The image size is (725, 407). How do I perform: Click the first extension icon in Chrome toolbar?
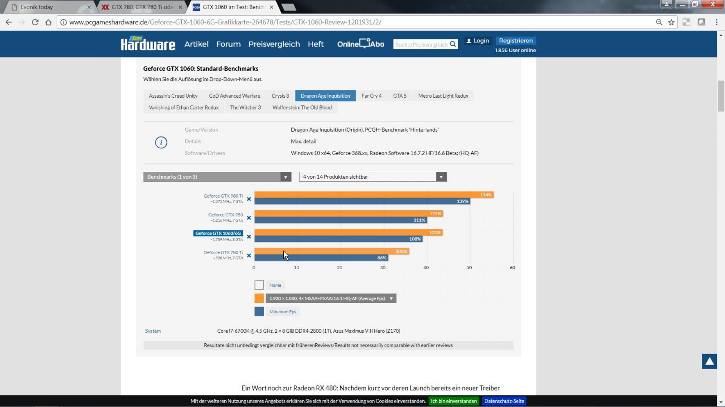pyautogui.click(x=686, y=22)
